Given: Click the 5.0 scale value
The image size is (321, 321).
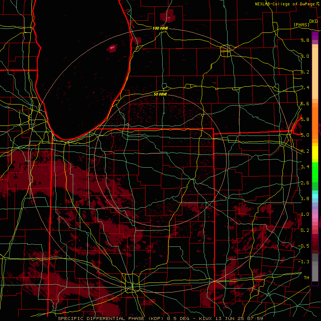Looking at the screenshot, I should (305, 135).
